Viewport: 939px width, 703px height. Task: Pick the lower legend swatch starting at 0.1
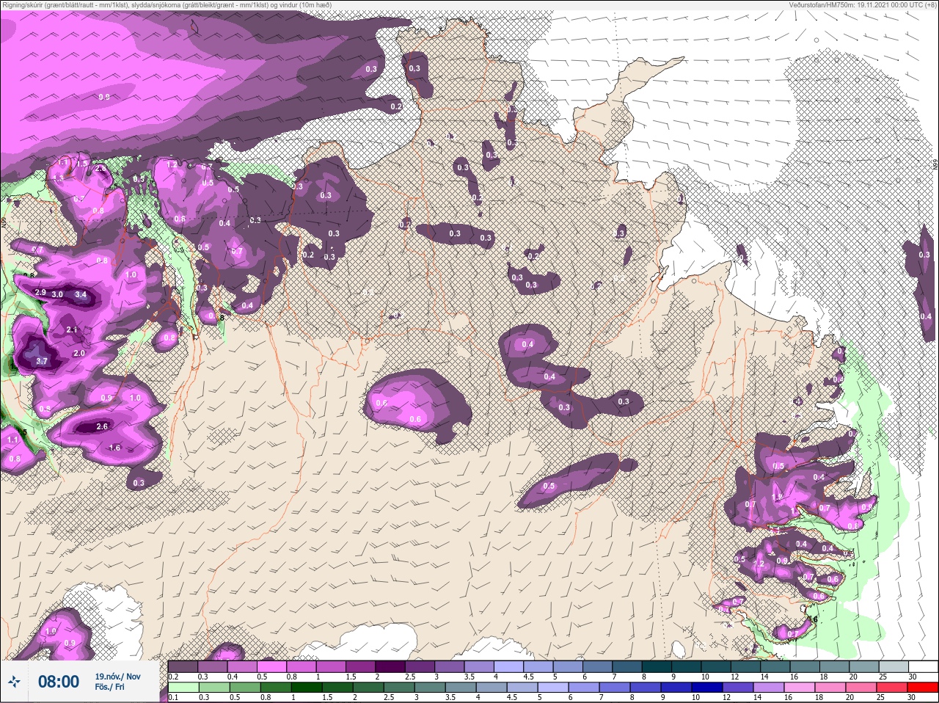(183, 688)
